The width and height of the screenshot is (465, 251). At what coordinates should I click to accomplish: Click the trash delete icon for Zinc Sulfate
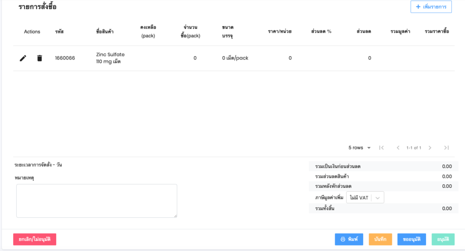click(x=40, y=58)
